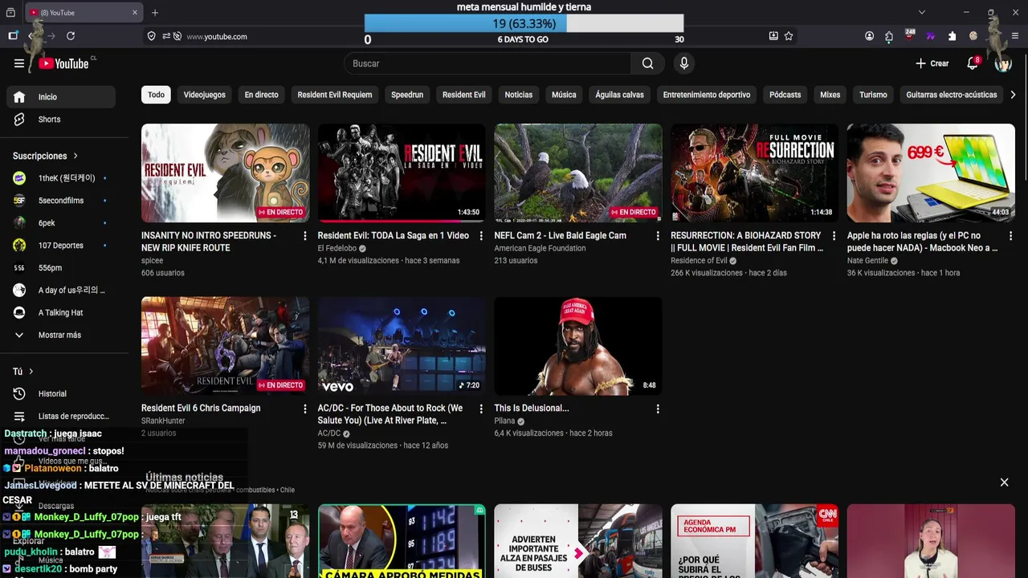
Task: Open options for Resident Evil 6 Chris Campaign
Action: point(304,409)
